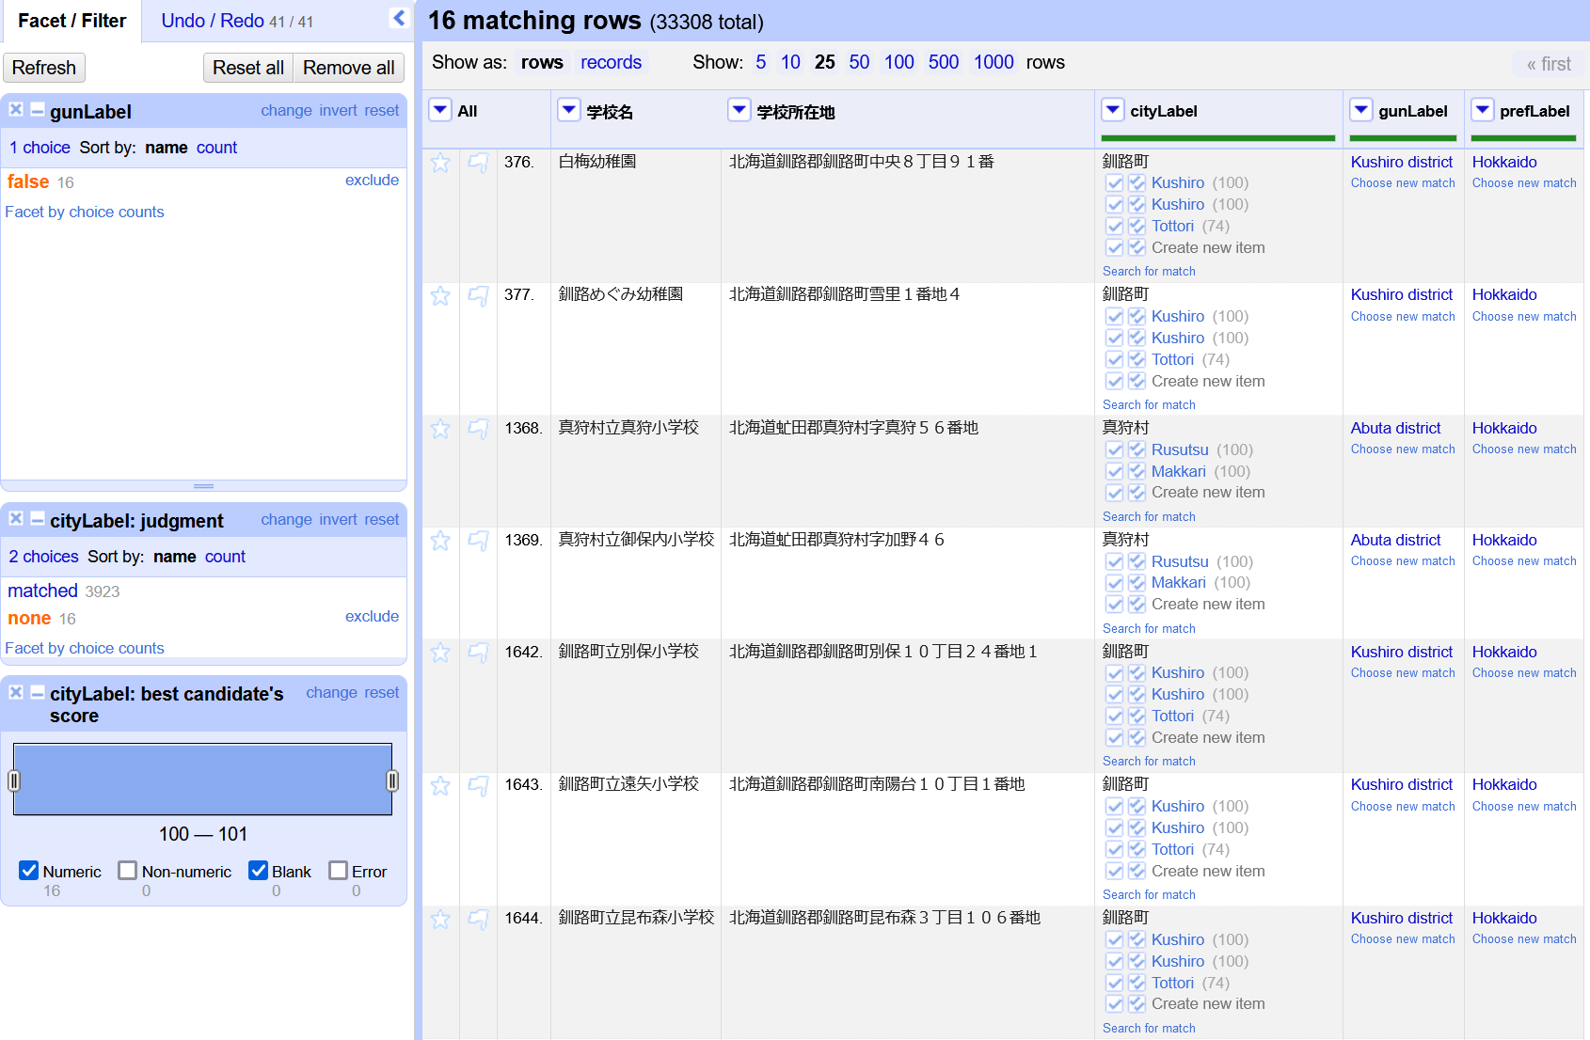Viewport: 1590px width, 1040px height.
Task: Star row 1642
Action: click(440, 653)
